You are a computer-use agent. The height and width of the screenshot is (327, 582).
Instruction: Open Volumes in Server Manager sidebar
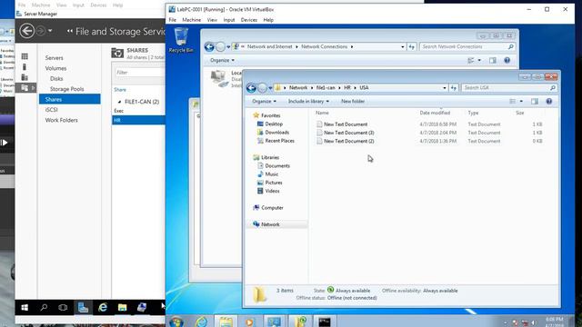coord(55,68)
